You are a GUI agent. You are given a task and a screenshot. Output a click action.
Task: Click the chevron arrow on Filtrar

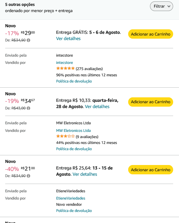coord(169,6)
